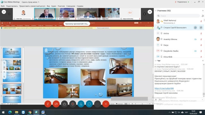The width and height of the screenshot is (205, 115).
Task: Open participant list sort options
Action: point(203,16)
